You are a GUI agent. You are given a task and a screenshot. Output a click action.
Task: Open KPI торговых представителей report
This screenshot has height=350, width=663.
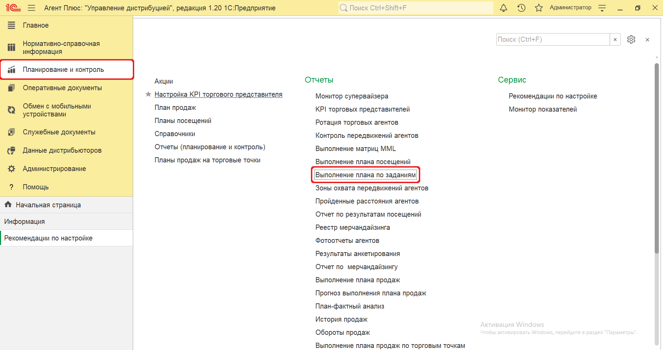(362, 109)
